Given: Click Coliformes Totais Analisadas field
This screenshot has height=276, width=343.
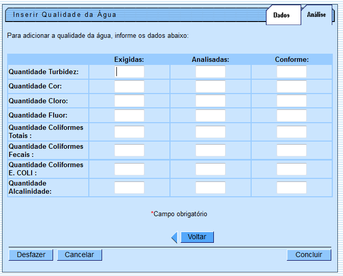Looking at the screenshot, I should [210, 132].
